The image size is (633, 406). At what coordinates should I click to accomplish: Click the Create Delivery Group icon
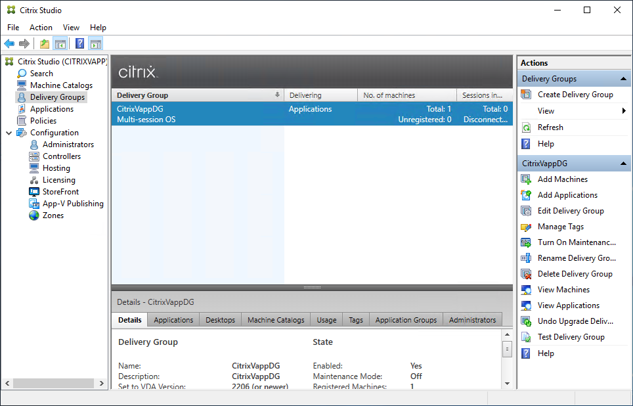tap(526, 95)
